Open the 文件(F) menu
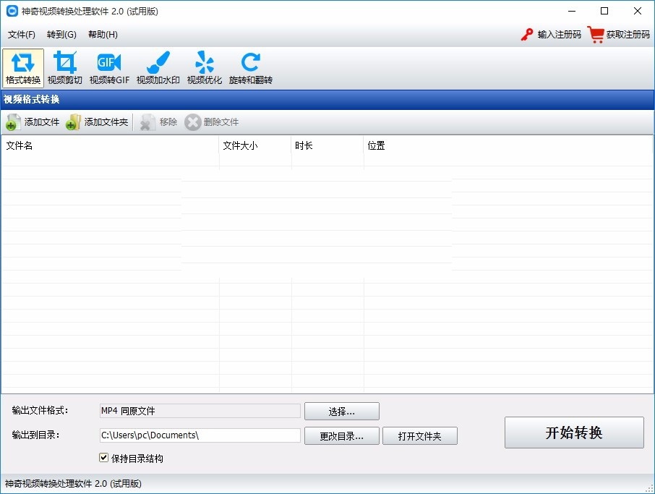This screenshot has height=494, width=655. coord(22,34)
